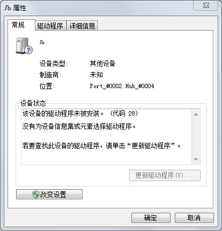Click the 其他设备 device type value
222x231 pixels.
(102, 63)
